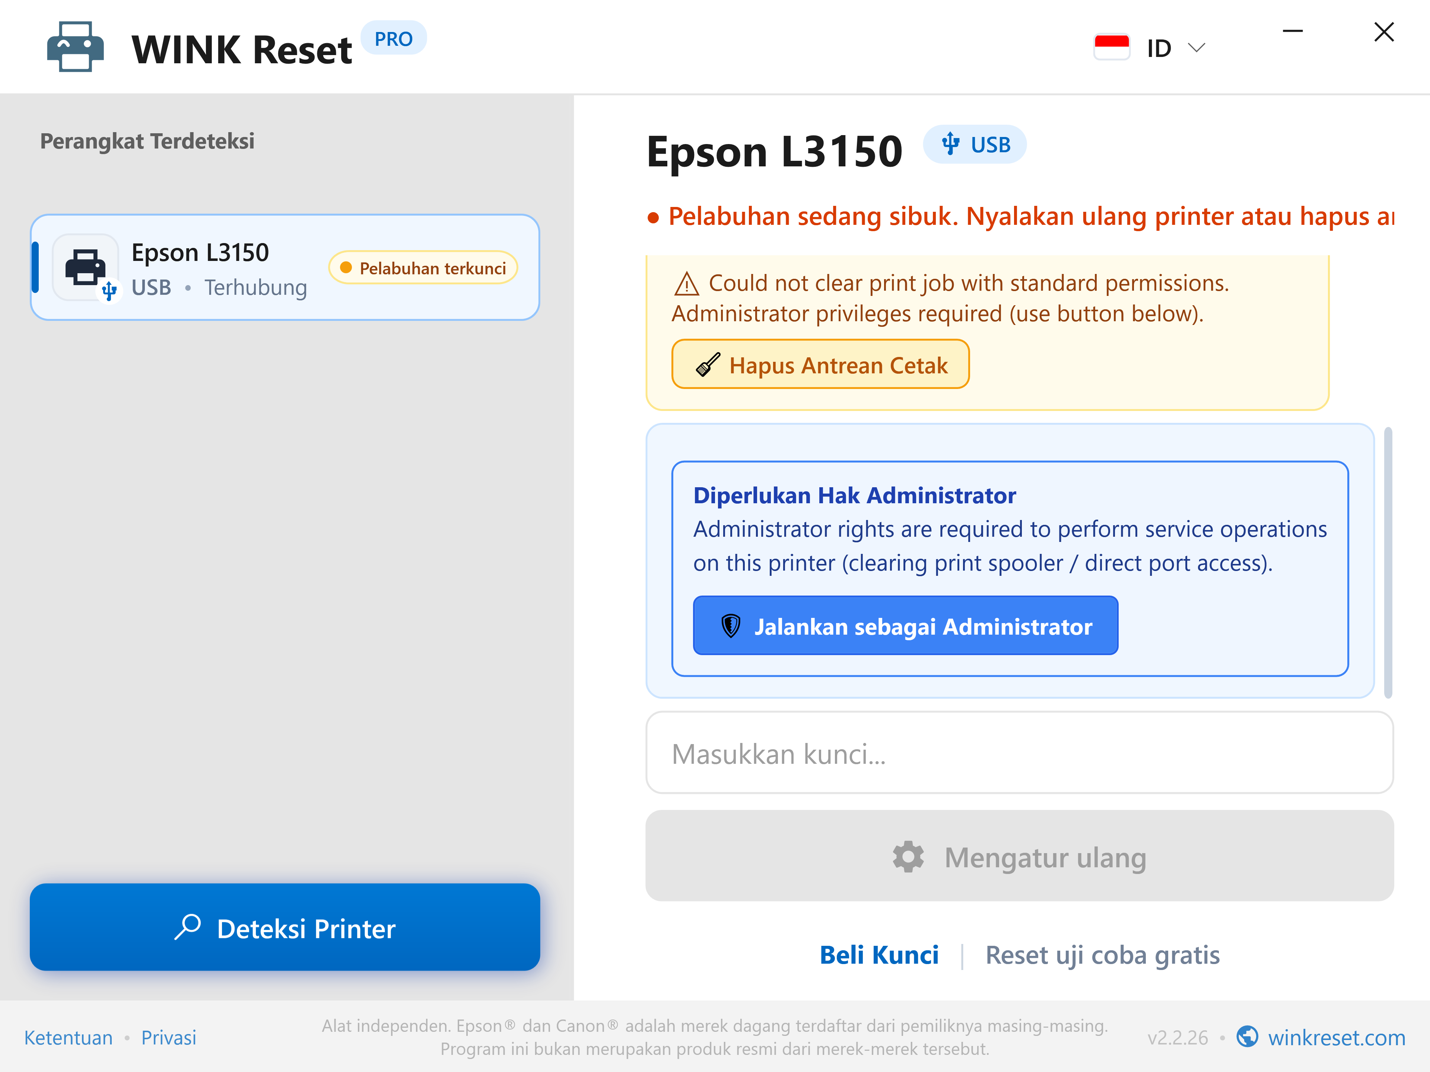
Task: Click the Mengatur ulang button
Action: tap(1020, 856)
